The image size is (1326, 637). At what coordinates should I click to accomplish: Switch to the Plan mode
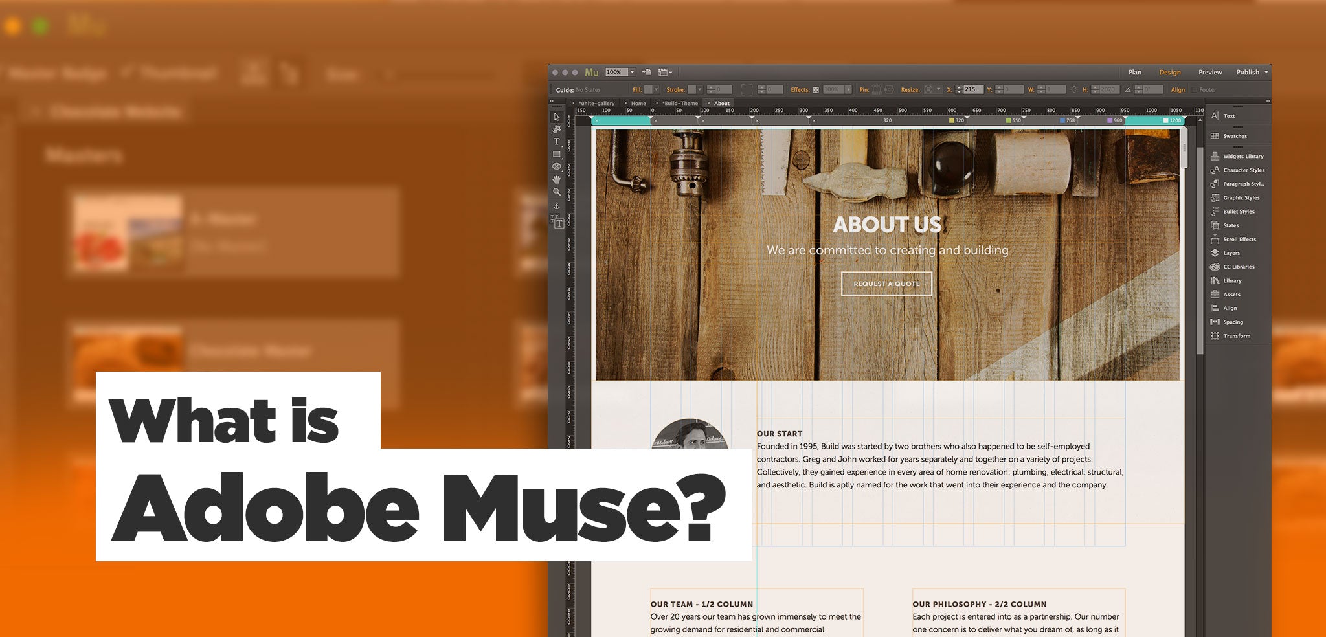pos(1134,72)
